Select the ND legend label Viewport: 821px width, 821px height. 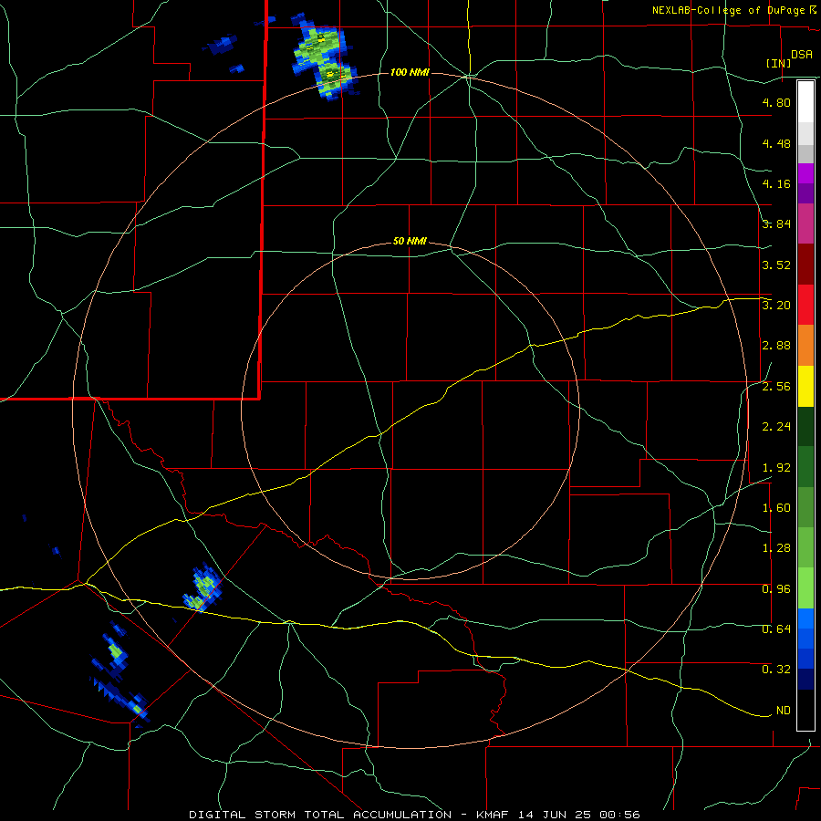click(x=784, y=711)
